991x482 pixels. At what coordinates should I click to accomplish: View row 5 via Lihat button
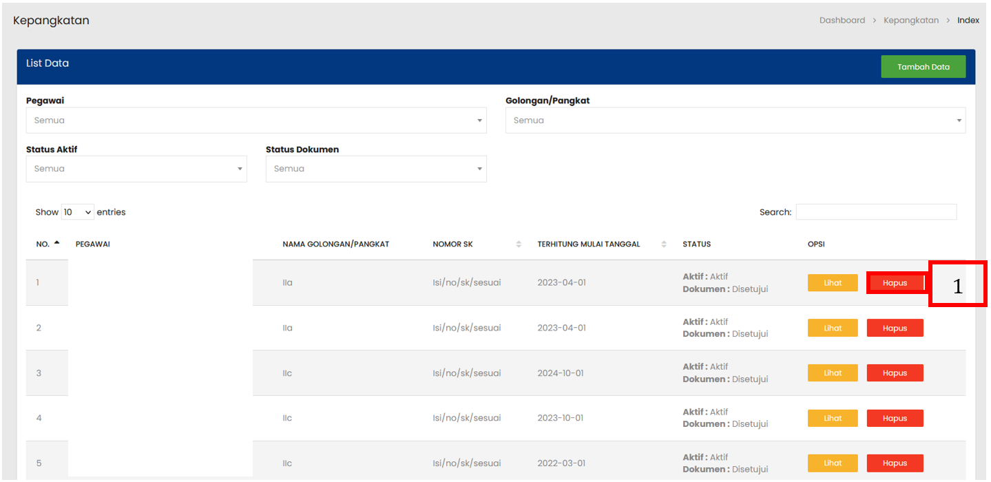tap(833, 463)
